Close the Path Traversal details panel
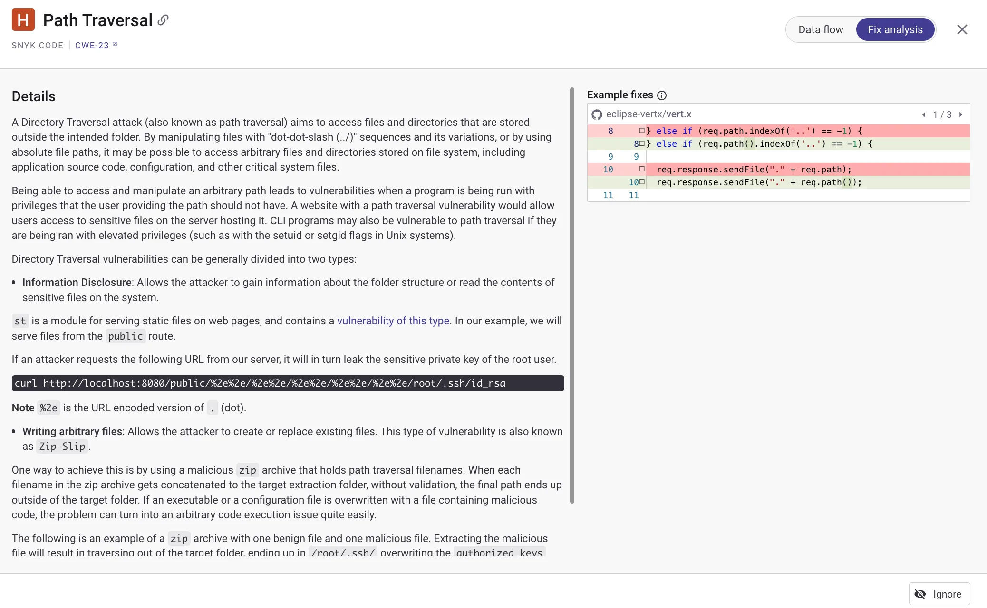The image size is (987, 608). (962, 29)
